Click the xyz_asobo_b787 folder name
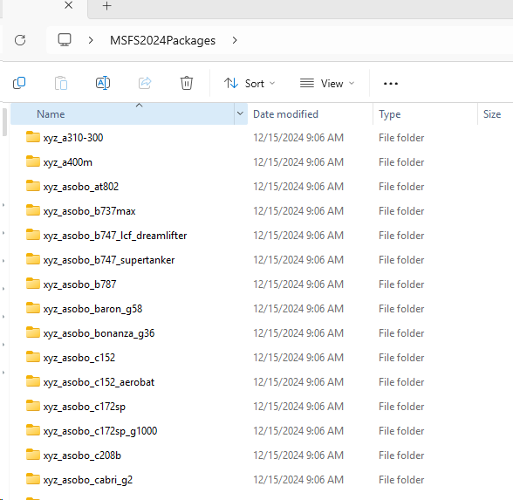This screenshot has height=500, width=513. 80,284
